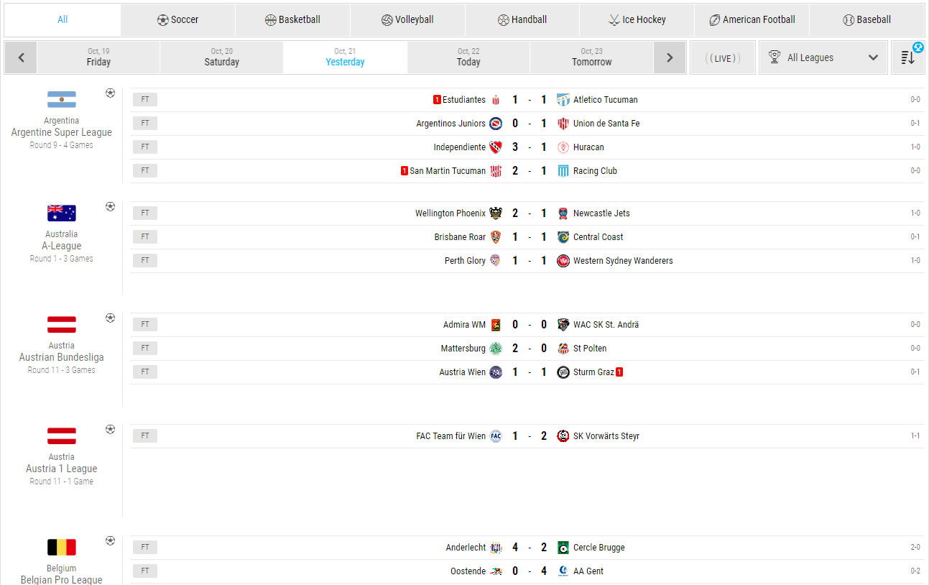929x585 pixels.
Task: Click the sort order icon
Action: pyautogui.click(x=908, y=57)
